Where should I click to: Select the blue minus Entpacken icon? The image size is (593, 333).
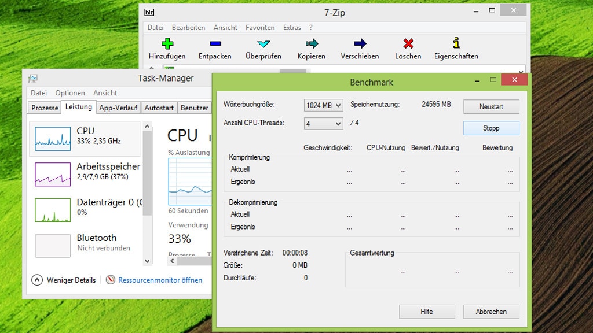click(x=215, y=44)
